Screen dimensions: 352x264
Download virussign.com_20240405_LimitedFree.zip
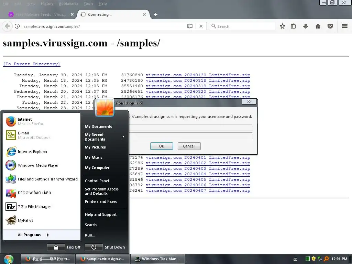point(198,179)
